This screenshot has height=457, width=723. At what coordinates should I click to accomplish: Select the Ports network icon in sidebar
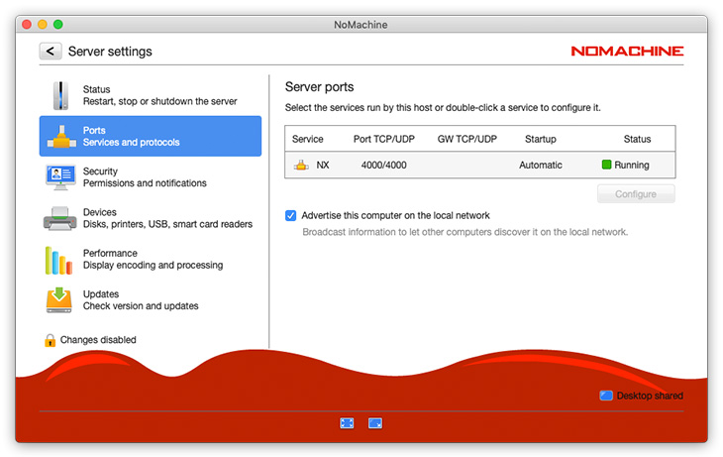[60, 137]
